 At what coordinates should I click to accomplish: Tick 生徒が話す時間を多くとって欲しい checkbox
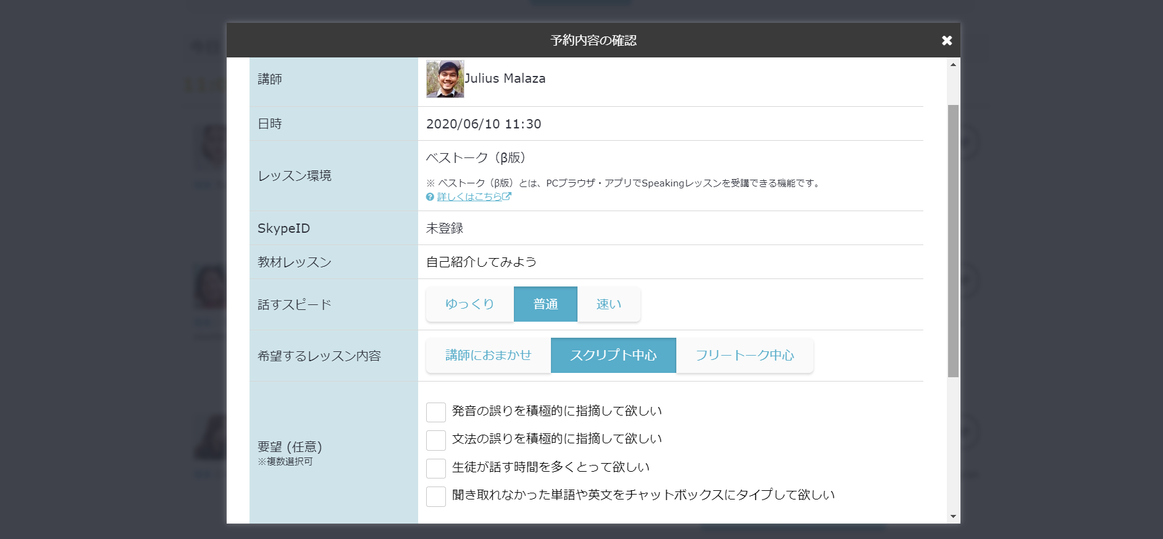pyautogui.click(x=436, y=468)
